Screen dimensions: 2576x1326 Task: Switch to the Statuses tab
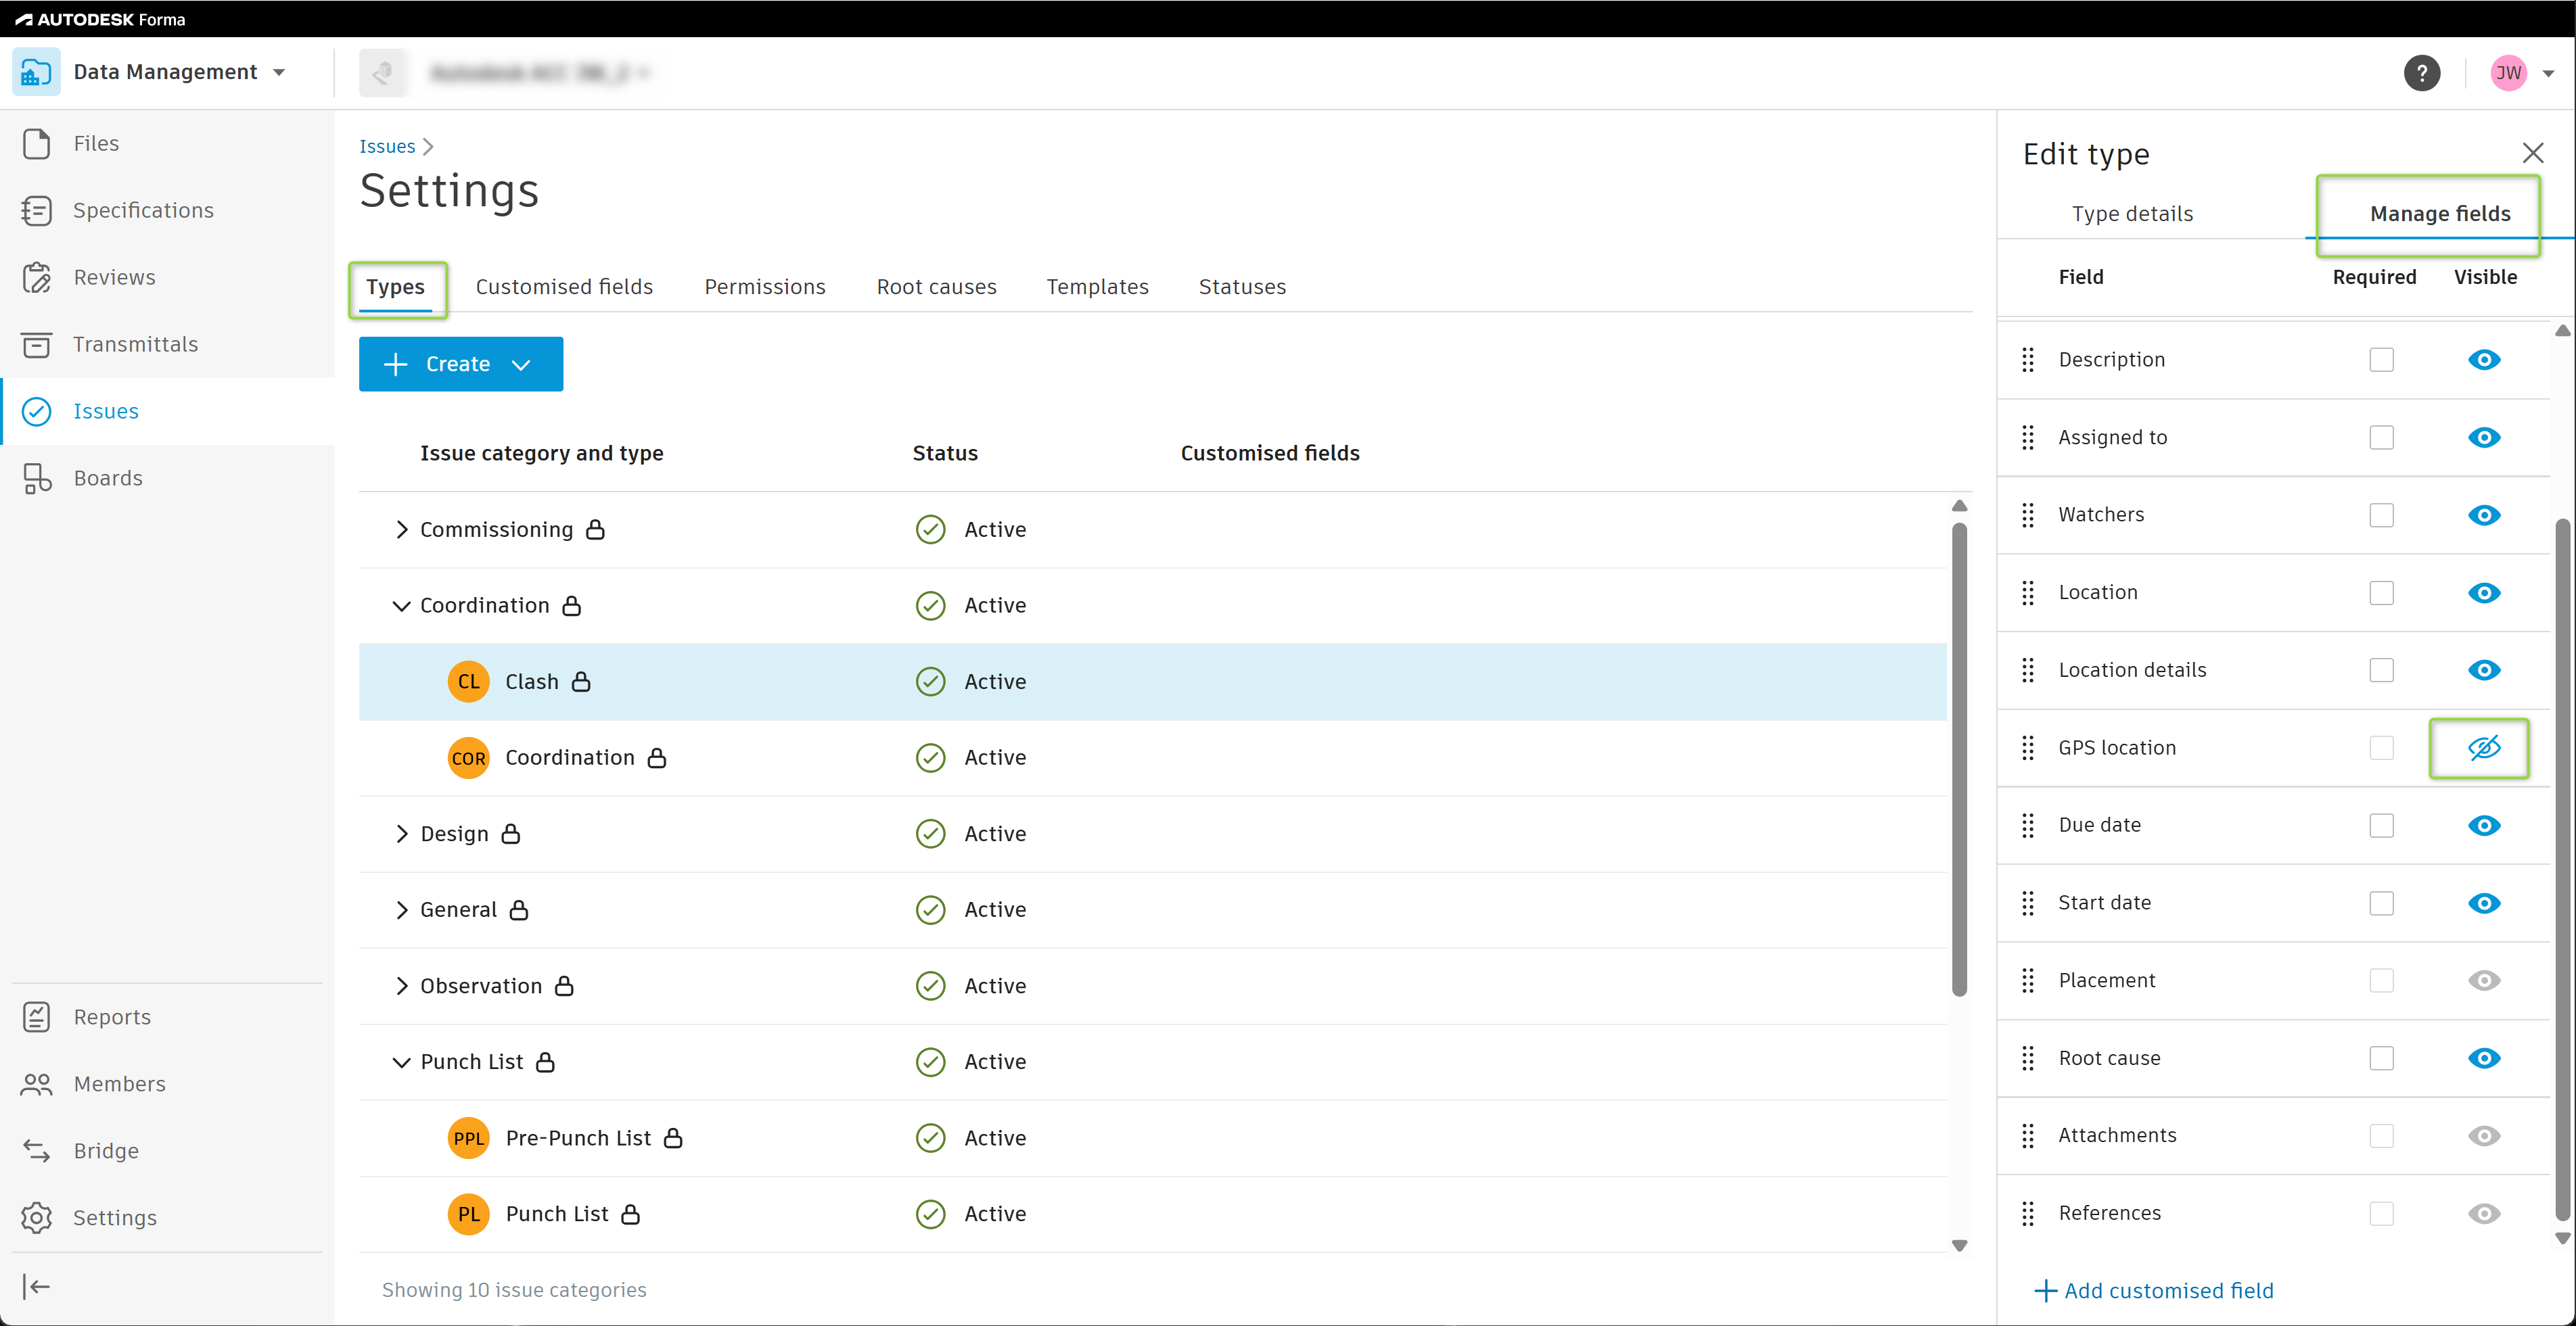(x=1242, y=287)
